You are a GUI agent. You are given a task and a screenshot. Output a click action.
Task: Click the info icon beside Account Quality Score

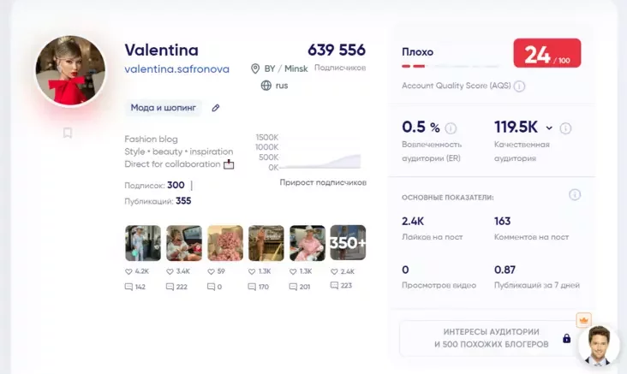(x=519, y=86)
